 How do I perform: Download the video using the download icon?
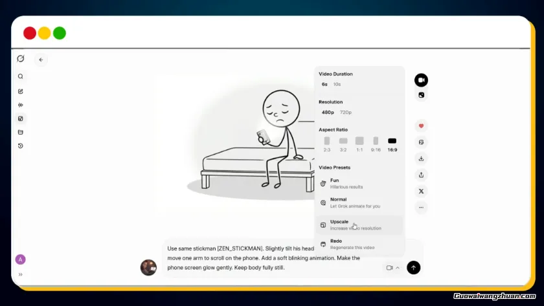[421, 158]
